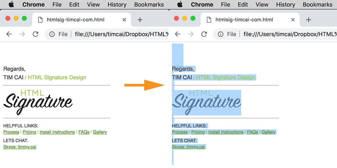
Task: Open the Bookmarks menu in the right menu bar
Action: [x=317, y=5]
